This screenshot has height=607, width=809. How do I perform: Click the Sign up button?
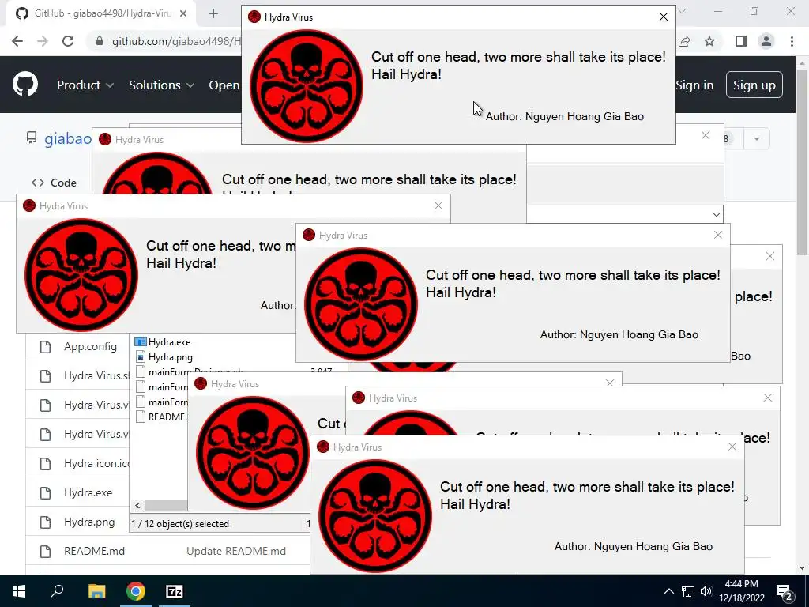(754, 85)
